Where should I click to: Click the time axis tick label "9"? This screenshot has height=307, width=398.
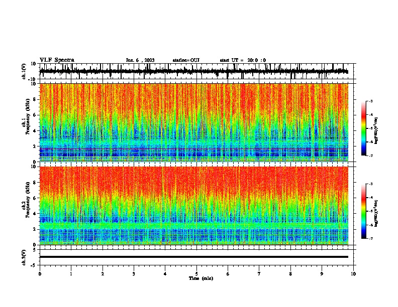click(x=322, y=274)
